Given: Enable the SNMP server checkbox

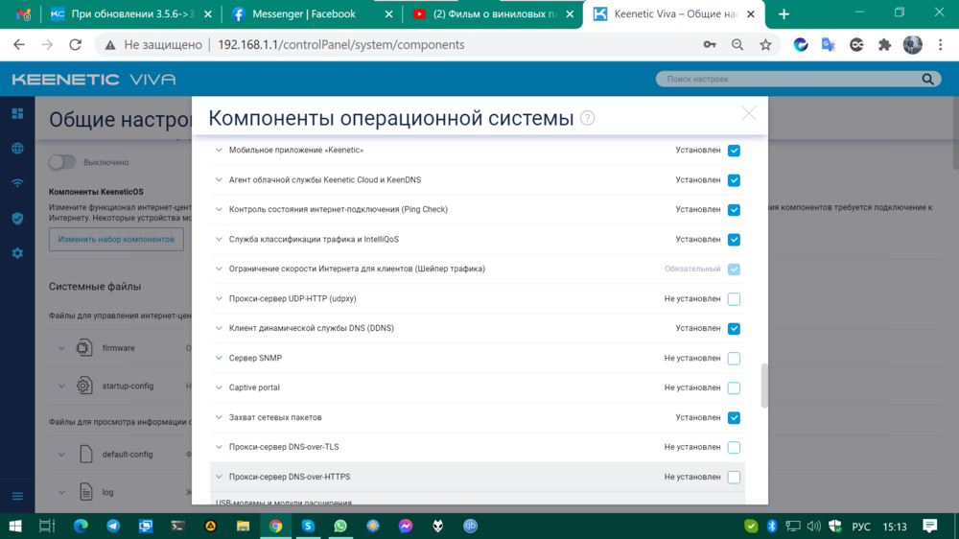Looking at the screenshot, I should (734, 359).
